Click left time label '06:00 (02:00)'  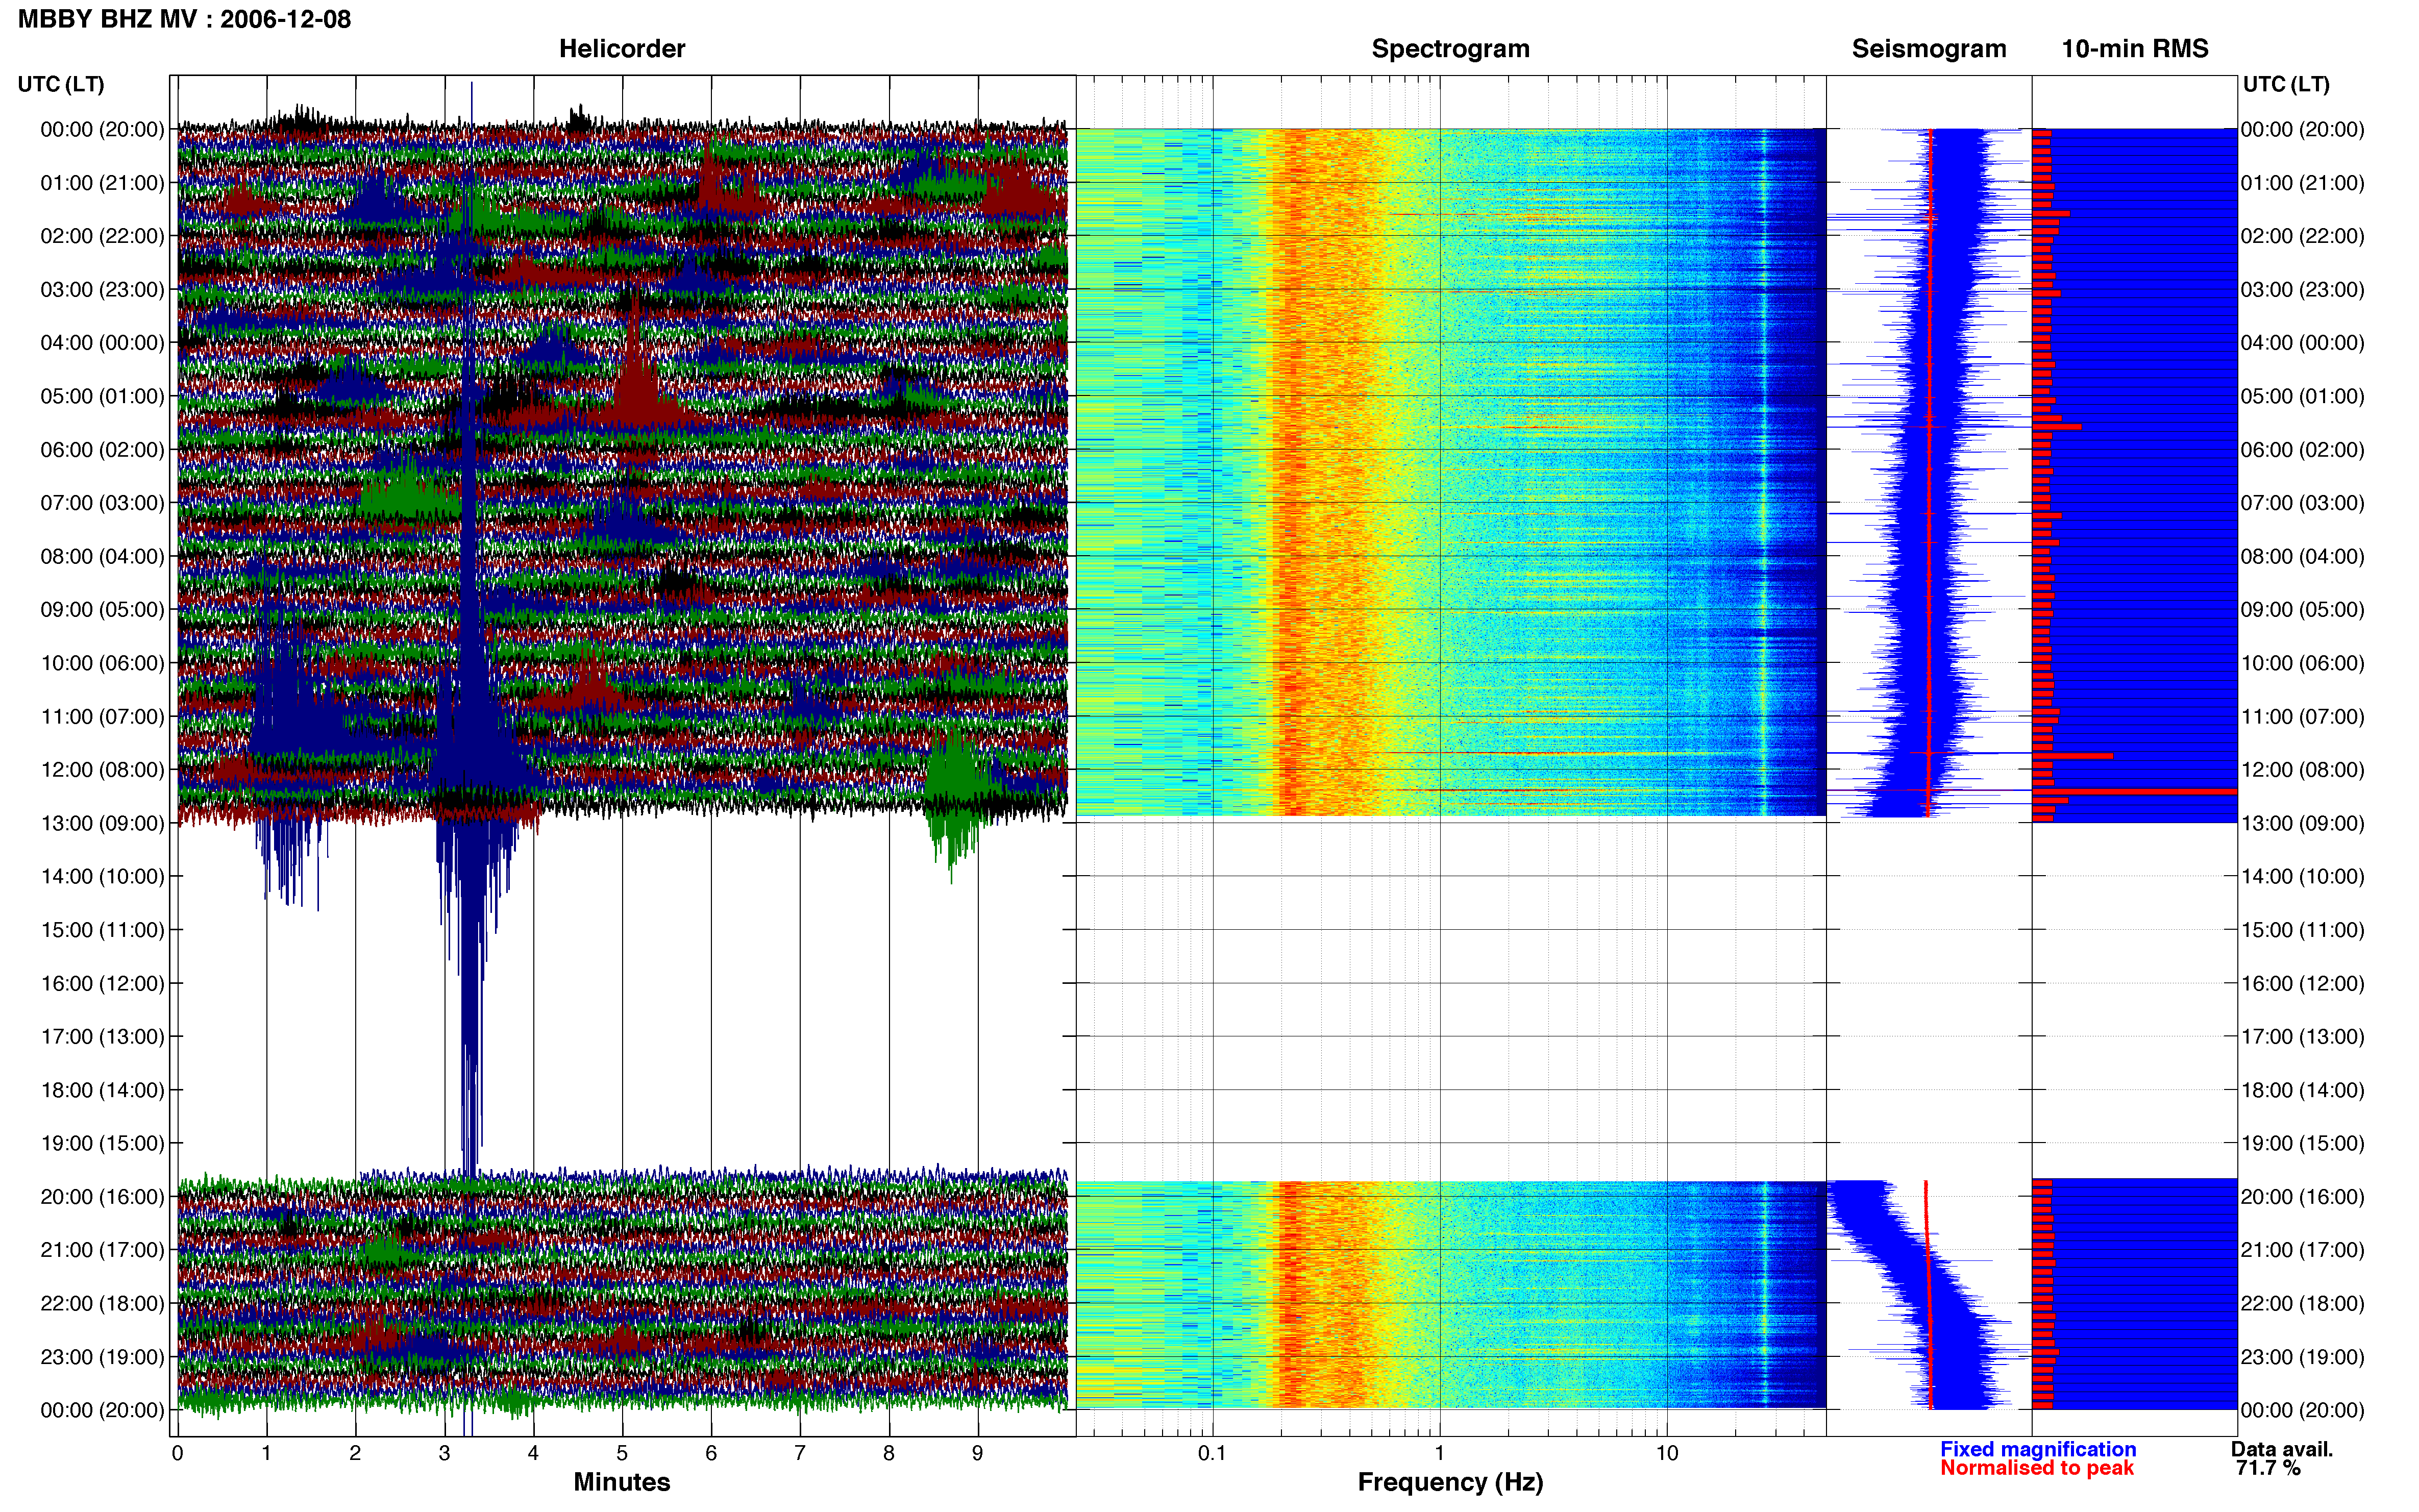(x=102, y=450)
